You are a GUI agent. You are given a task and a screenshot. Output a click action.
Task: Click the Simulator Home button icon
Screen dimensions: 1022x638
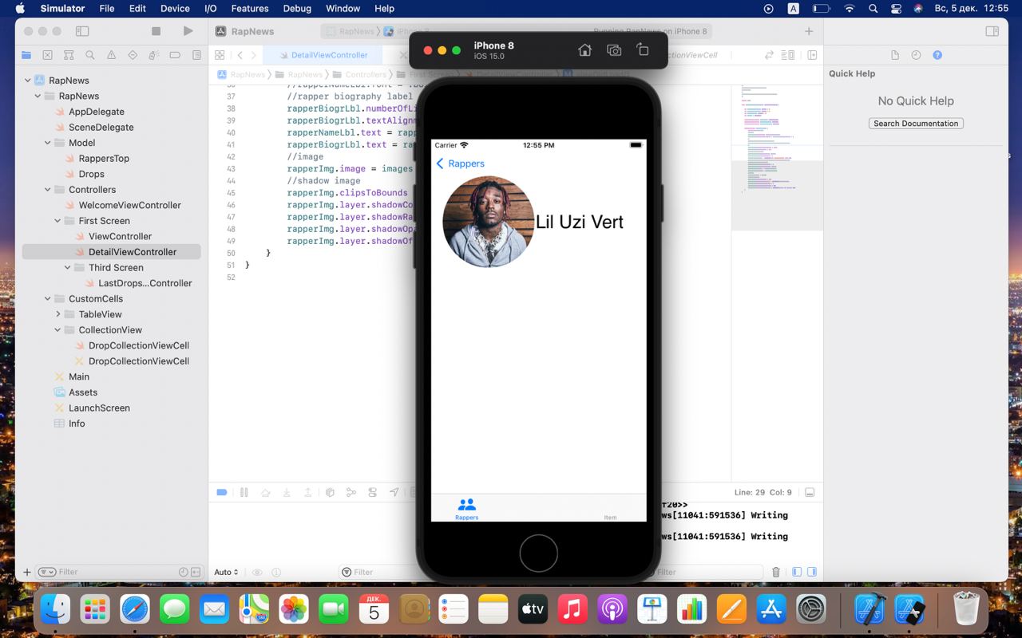[584, 49]
